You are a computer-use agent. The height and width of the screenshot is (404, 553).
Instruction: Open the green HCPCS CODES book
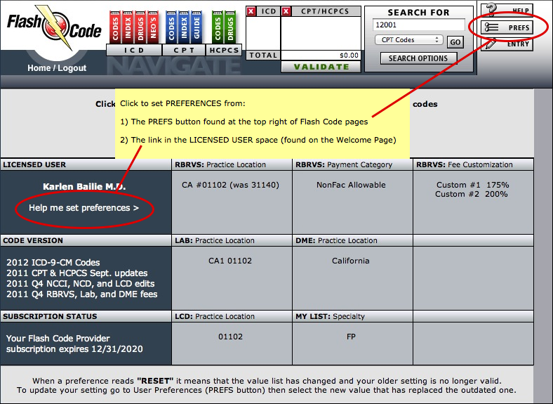coord(218,27)
